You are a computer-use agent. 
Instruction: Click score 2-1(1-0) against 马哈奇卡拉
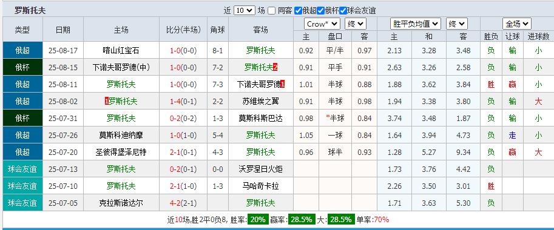(183, 186)
